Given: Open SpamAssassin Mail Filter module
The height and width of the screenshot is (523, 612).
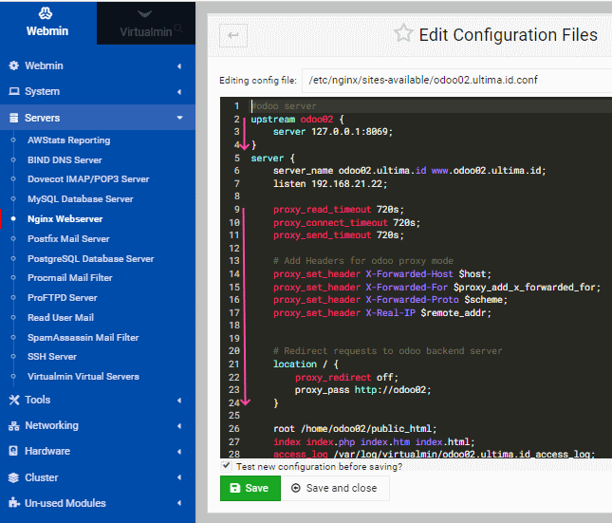Looking at the screenshot, I should 83,338.
